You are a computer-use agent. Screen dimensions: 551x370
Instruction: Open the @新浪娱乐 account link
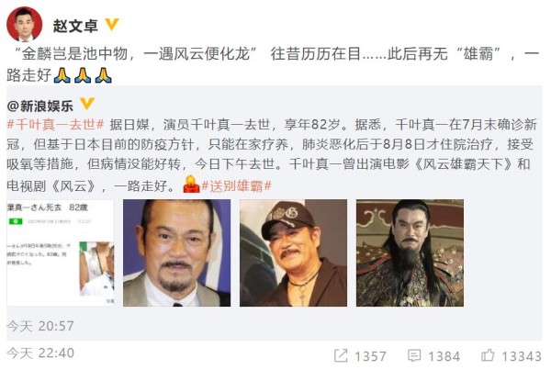[x=40, y=106]
